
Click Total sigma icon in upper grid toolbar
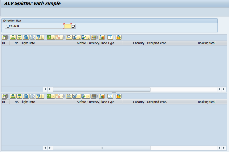pyautogui.click(x=49, y=37)
